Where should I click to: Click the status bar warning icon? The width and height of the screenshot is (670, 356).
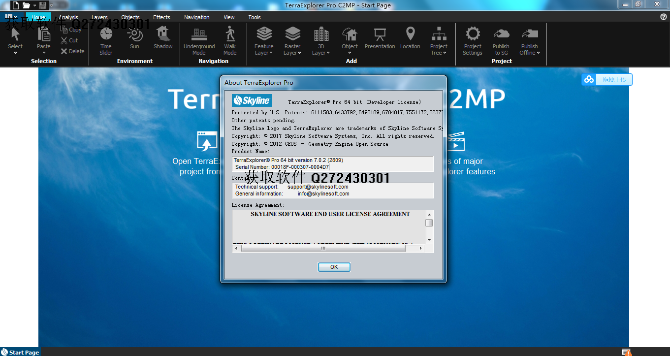coord(626,352)
